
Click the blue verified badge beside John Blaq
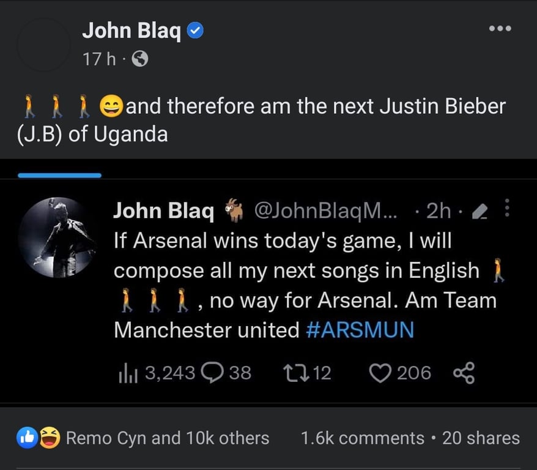pyautogui.click(x=195, y=30)
